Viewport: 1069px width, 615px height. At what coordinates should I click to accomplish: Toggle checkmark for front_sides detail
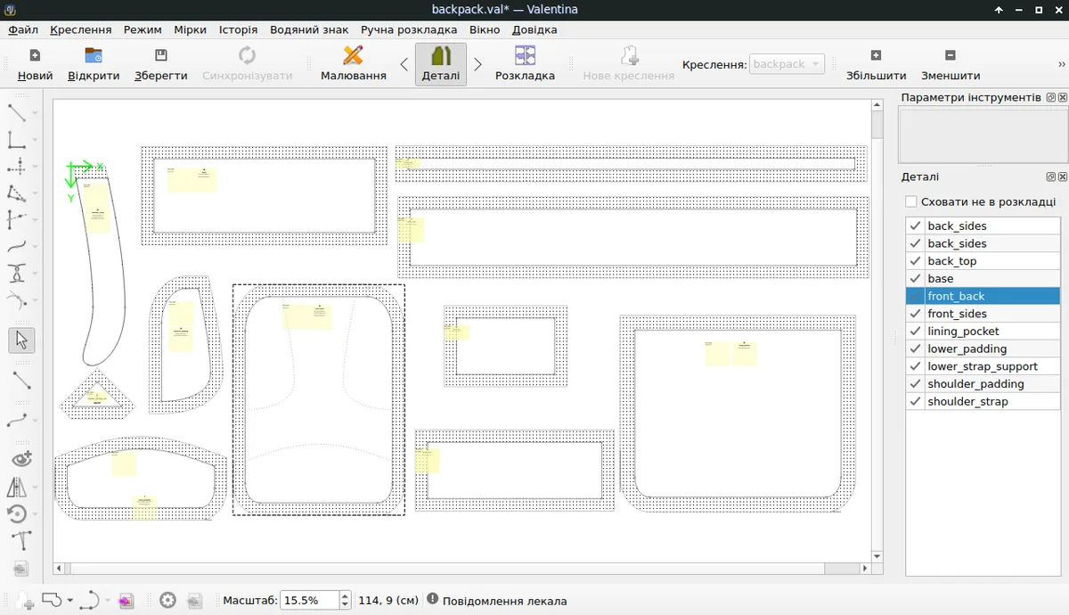[915, 314]
